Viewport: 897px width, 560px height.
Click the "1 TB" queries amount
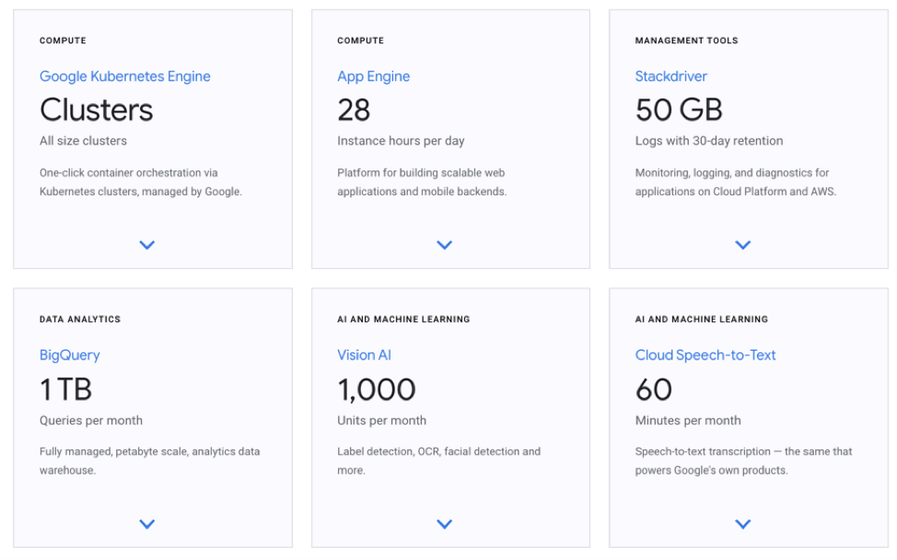pyautogui.click(x=66, y=390)
